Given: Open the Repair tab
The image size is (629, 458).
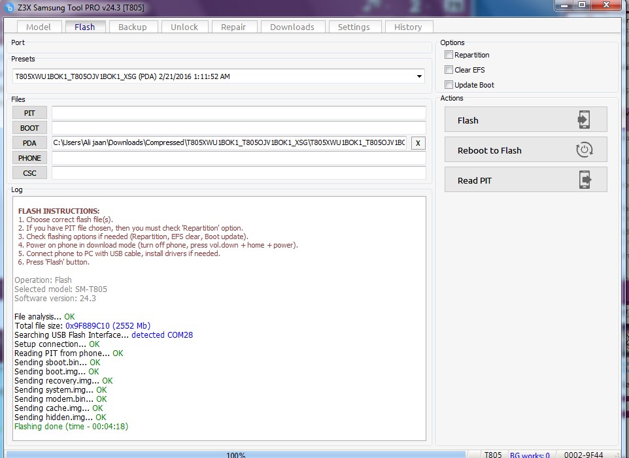Looking at the screenshot, I should coord(233,27).
